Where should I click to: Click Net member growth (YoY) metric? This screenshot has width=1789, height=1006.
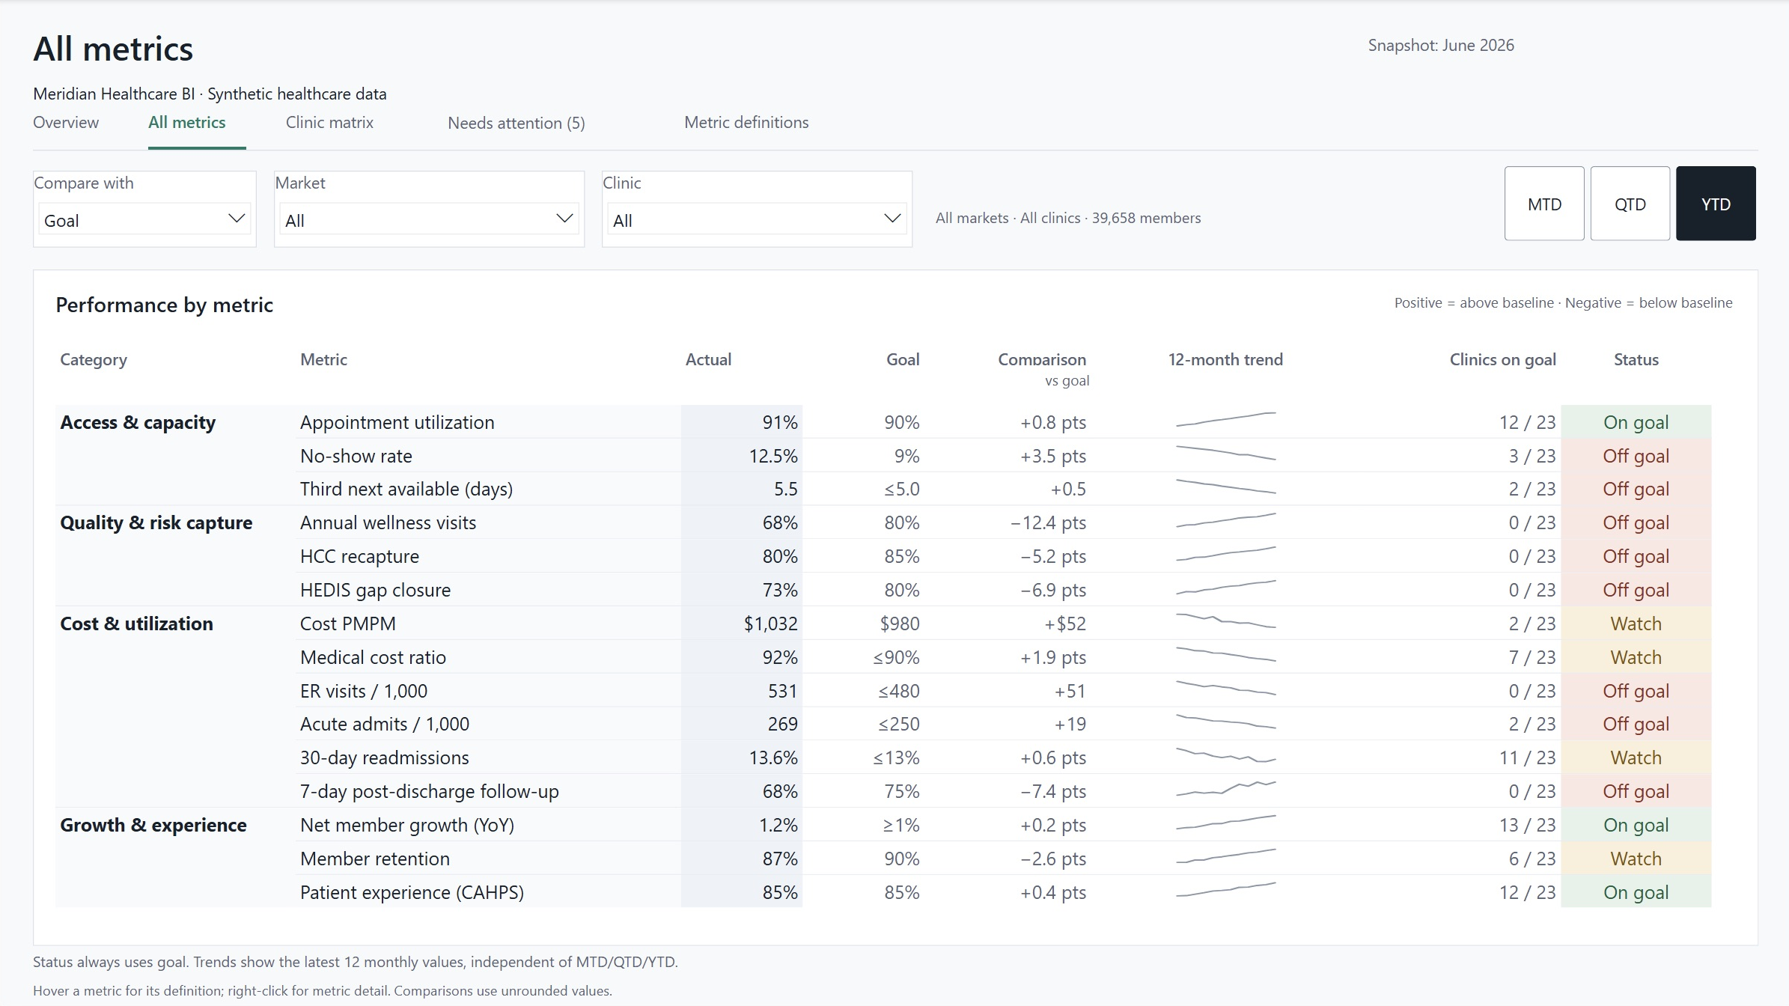pyautogui.click(x=407, y=825)
